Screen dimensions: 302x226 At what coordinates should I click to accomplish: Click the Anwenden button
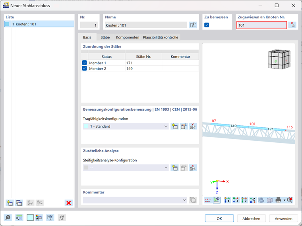click(x=283, y=218)
